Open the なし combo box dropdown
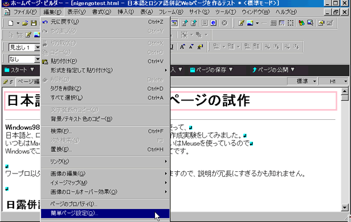The height and width of the screenshot is (222, 351). coord(38,59)
